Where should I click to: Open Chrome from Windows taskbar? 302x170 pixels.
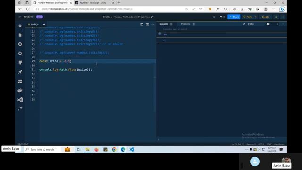click(114, 149)
